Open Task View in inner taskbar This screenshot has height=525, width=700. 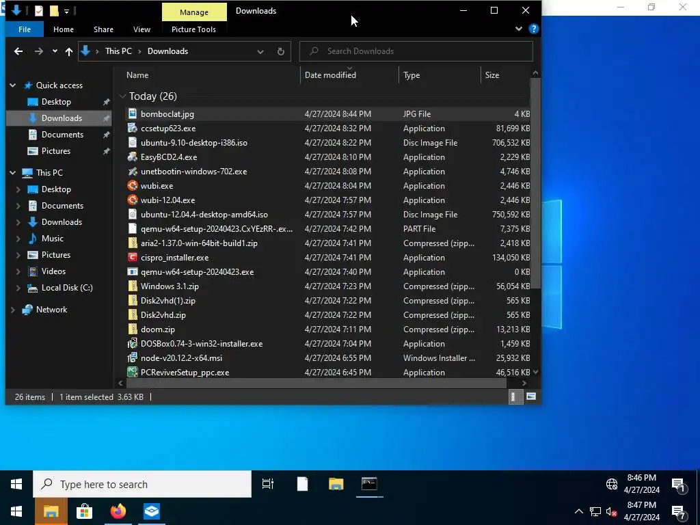[268, 484]
